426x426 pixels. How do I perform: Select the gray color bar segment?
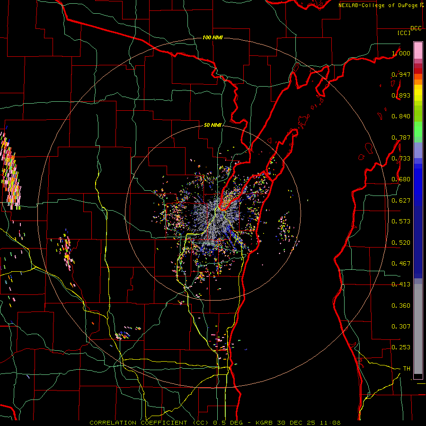tap(418, 329)
